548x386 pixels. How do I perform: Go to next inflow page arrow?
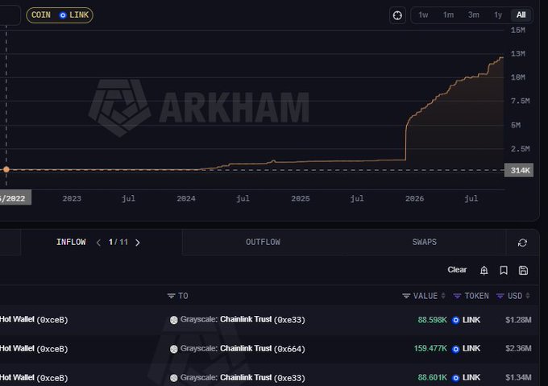click(138, 243)
